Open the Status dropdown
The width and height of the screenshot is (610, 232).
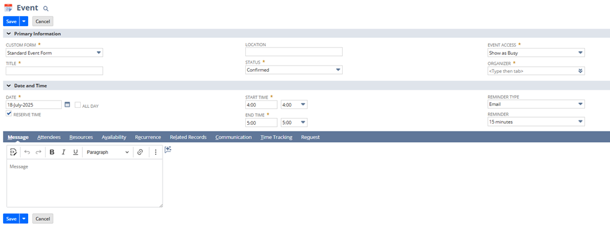click(293, 70)
